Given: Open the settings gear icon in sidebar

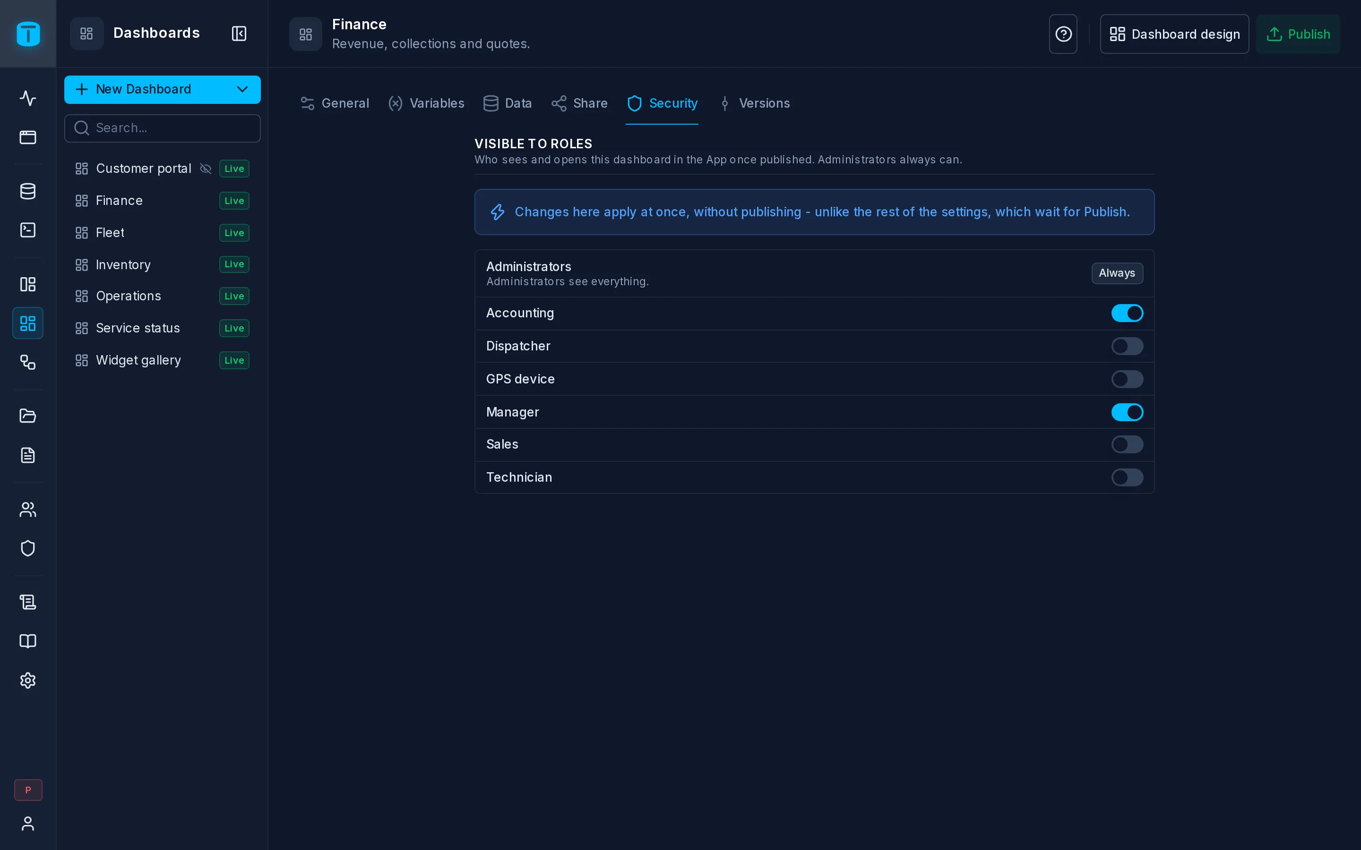Looking at the screenshot, I should tap(27, 680).
